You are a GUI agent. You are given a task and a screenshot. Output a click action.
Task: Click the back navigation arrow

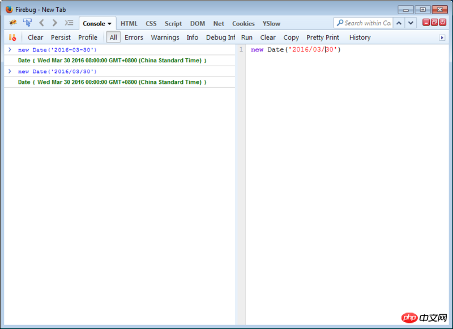pyautogui.click(x=41, y=23)
